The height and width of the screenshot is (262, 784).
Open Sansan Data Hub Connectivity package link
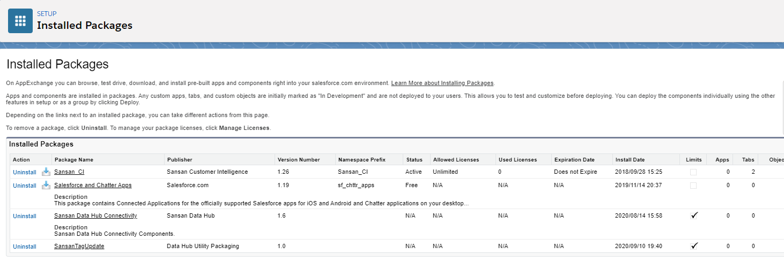[x=95, y=215]
